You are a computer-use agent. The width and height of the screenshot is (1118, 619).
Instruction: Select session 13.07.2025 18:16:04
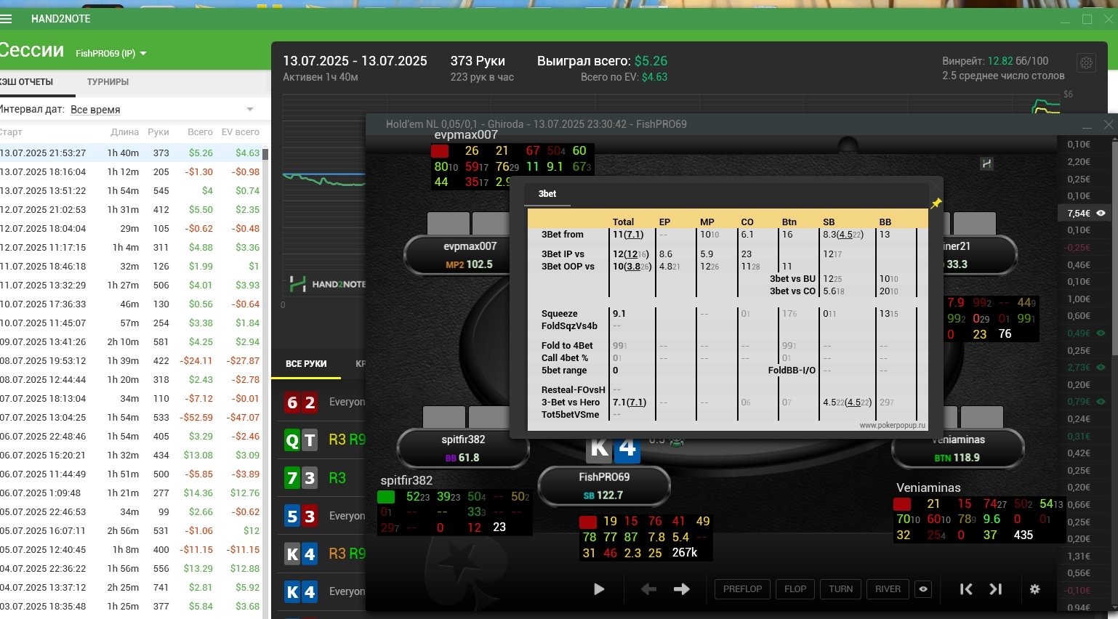coord(131,172)
